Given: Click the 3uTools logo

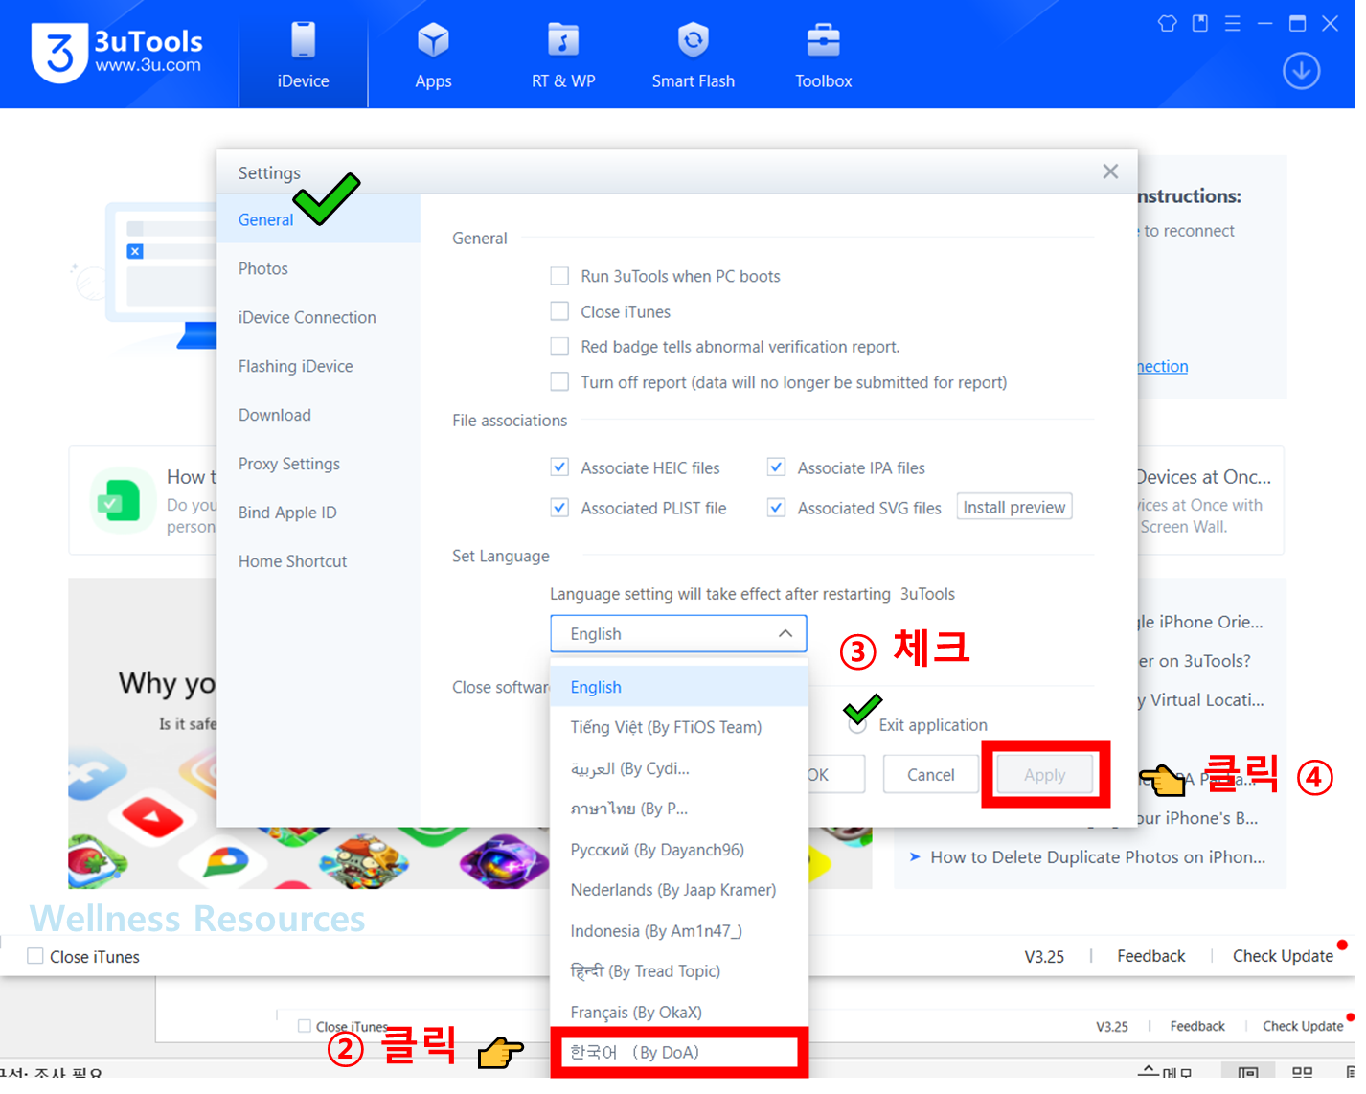Looking at the screenshot, I should (118, 54).
